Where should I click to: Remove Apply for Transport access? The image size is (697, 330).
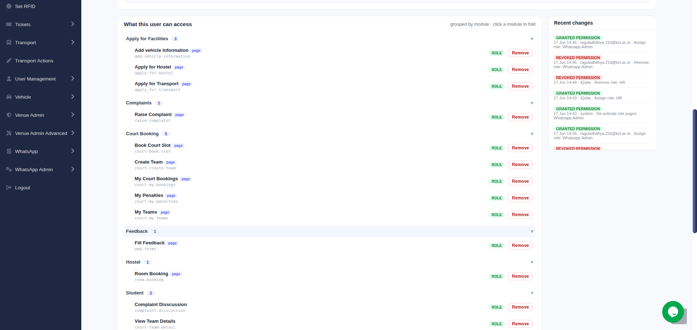coord(520,86)
